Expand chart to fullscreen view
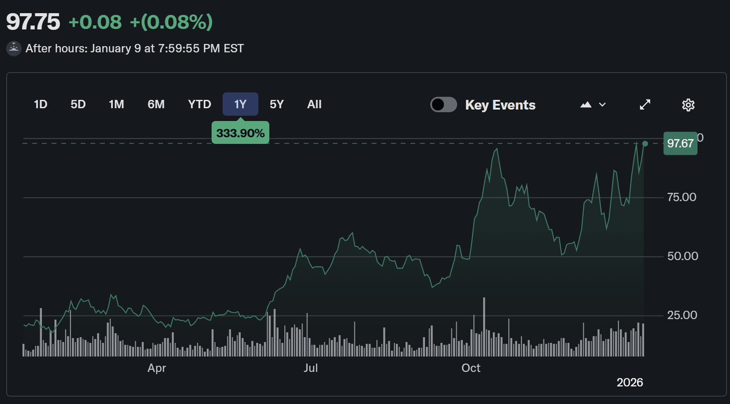 coord(645,105)
